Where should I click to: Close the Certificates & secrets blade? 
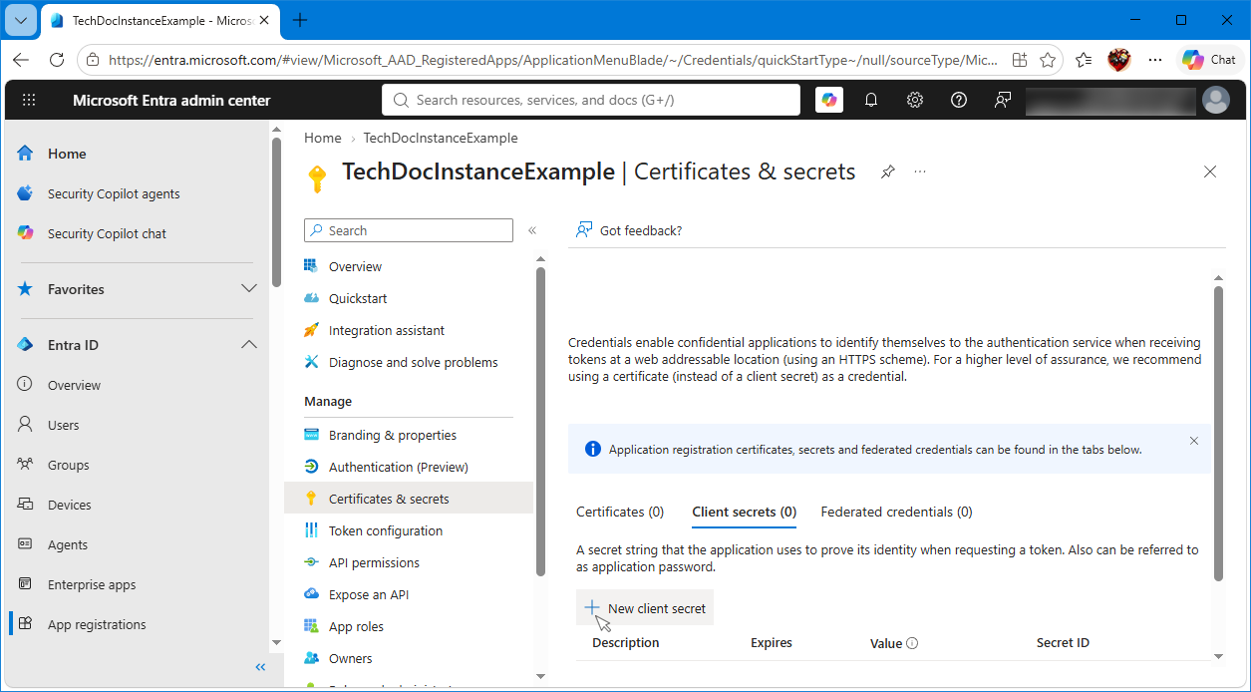[1210, 172]
